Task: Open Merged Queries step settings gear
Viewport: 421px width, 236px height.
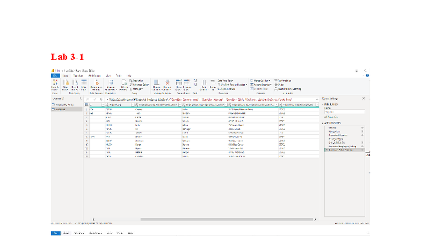Action: (x=362, y=142)
